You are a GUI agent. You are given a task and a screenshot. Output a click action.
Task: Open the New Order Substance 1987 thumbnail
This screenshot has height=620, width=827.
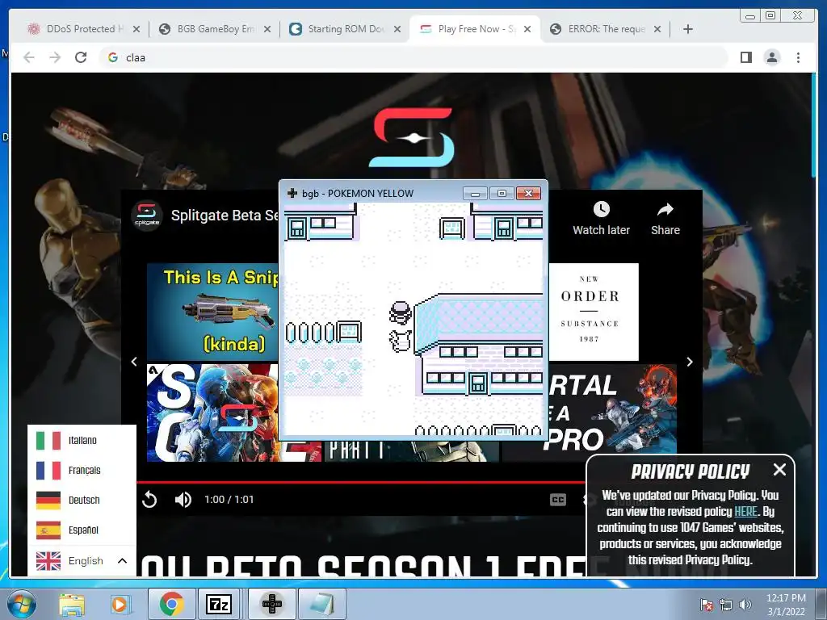tap(594, 312)
